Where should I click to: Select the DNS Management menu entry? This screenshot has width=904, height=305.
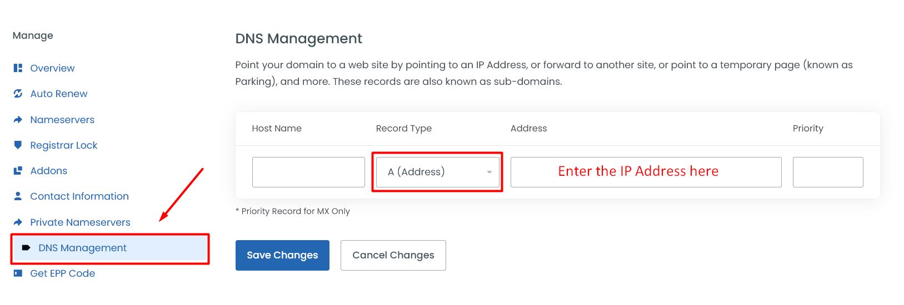point(82,248)
